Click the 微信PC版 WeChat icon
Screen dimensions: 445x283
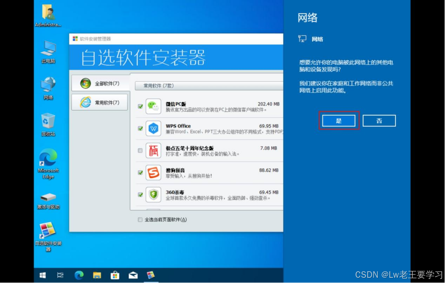click(153, 106)
